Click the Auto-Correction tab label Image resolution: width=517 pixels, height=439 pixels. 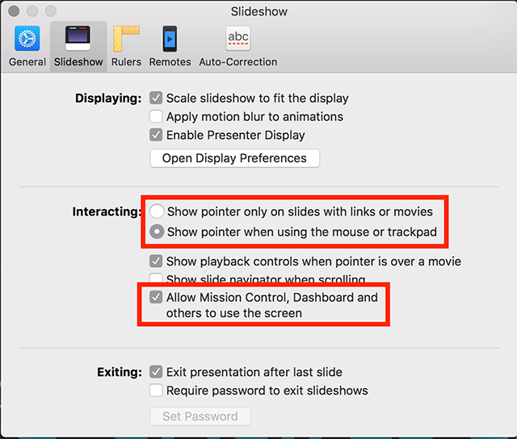[x=238, y=62]
